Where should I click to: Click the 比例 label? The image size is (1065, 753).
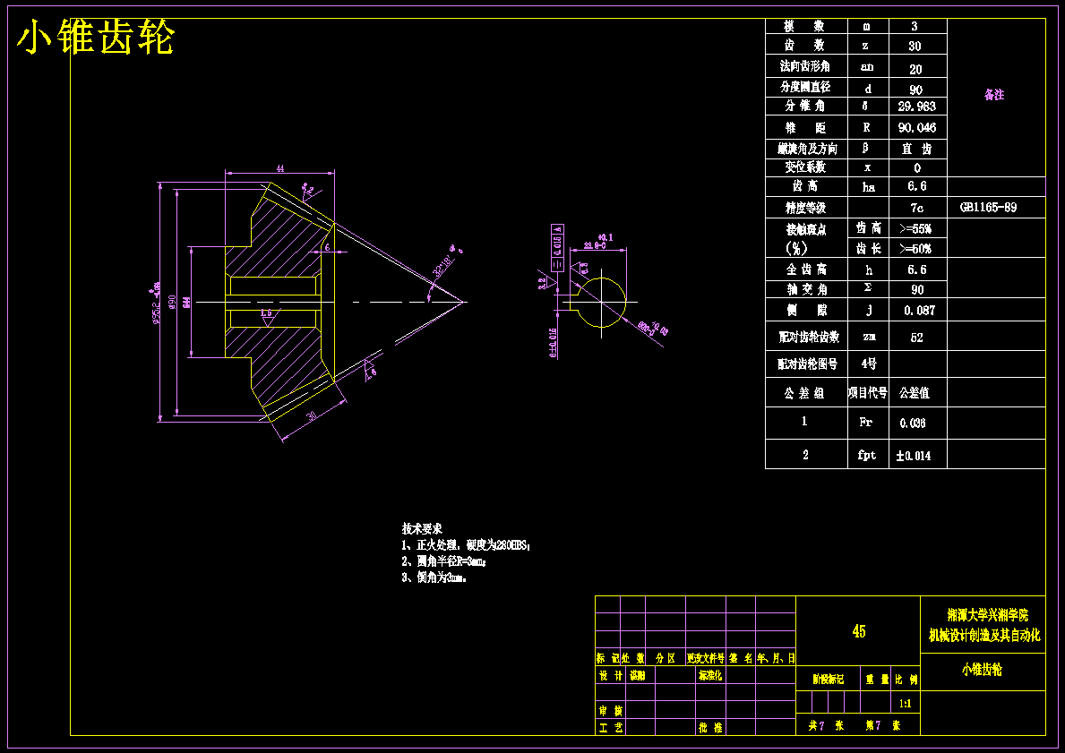[906, 679]
